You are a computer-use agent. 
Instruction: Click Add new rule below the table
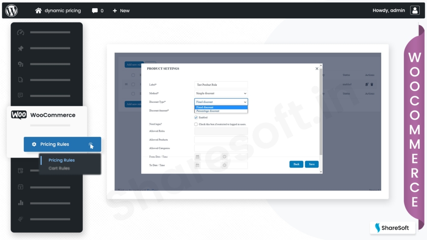133,104
